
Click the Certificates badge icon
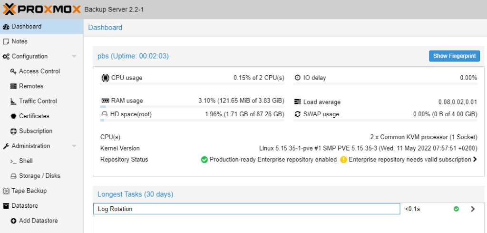(13, 116)
